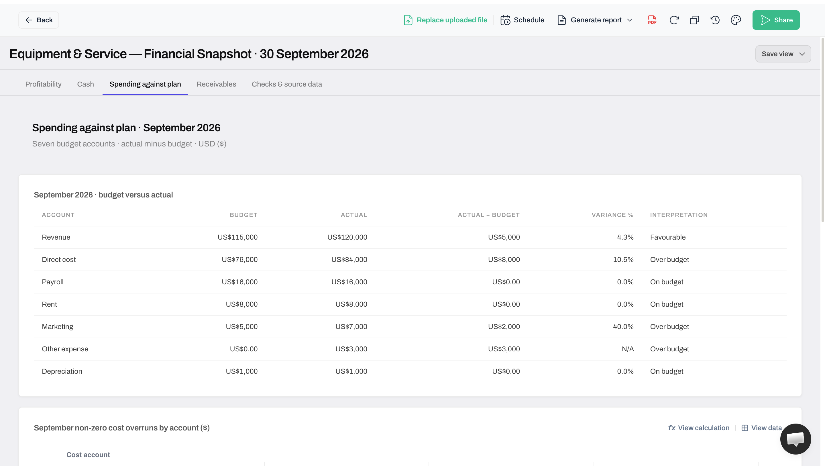Click the Cost account axis label
Image resolution: width=825 pixels, height=466 pixels.
88,455
